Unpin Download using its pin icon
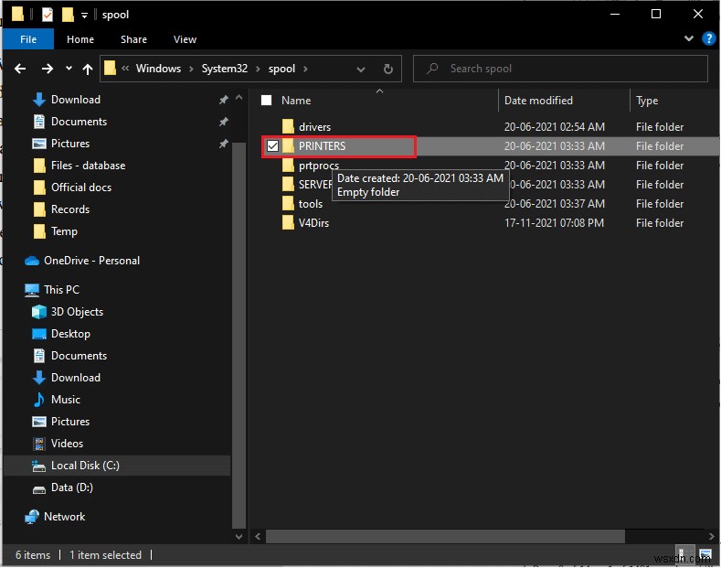The height and width of the screenshot is (568, 721). point(224,100)
